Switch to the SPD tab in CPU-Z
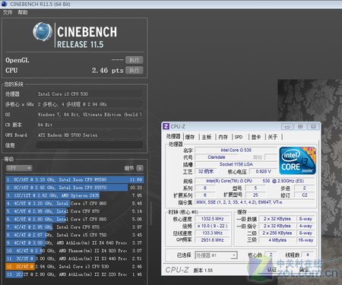Screen dimensions: 342x285 point(239,137)
